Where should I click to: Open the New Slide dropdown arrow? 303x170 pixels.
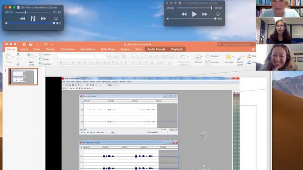coord(36,57)
